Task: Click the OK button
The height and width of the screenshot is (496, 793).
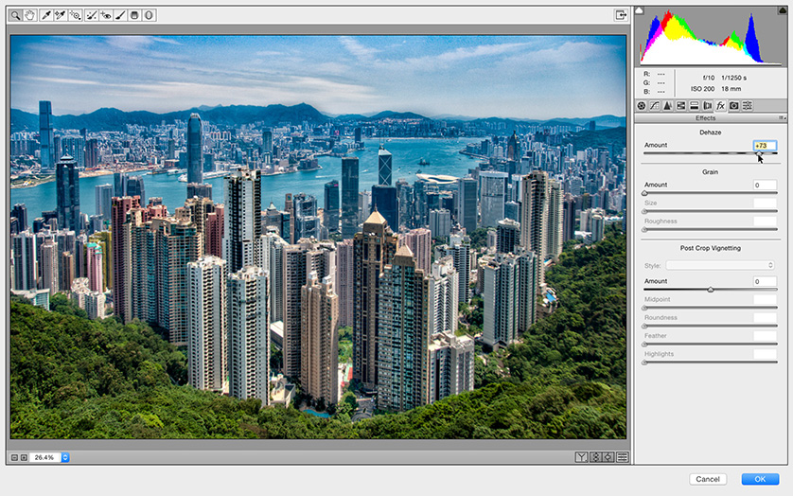Action: point(760,479)
